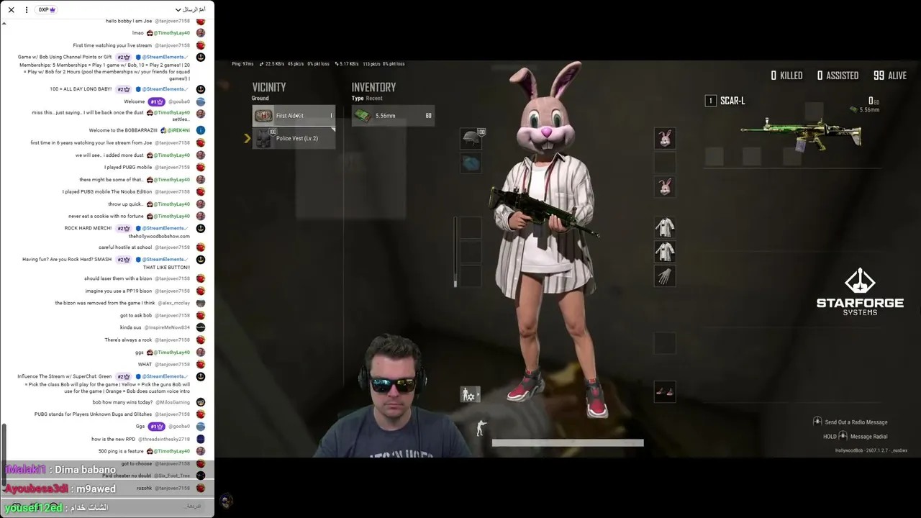
Task: Open the Message Radial hold prompt icon
Action: pyautogui.click(x=843, y=436)
